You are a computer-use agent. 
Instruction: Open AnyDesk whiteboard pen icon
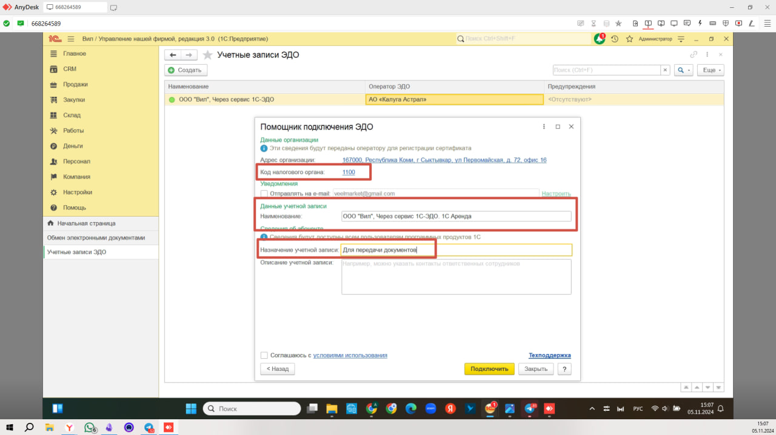(751, 24)
